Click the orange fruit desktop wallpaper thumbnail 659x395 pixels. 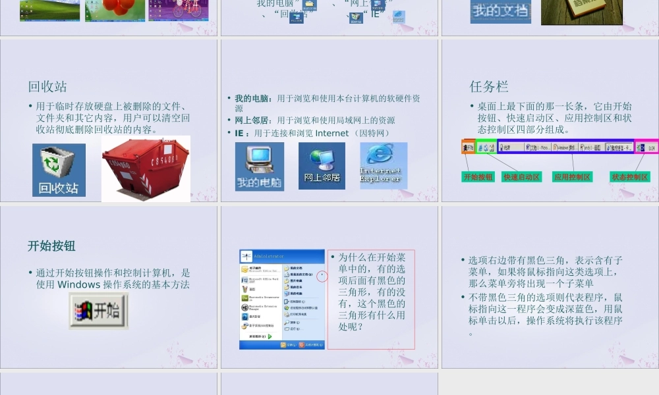pyautogui.click(x=115, y=11)
